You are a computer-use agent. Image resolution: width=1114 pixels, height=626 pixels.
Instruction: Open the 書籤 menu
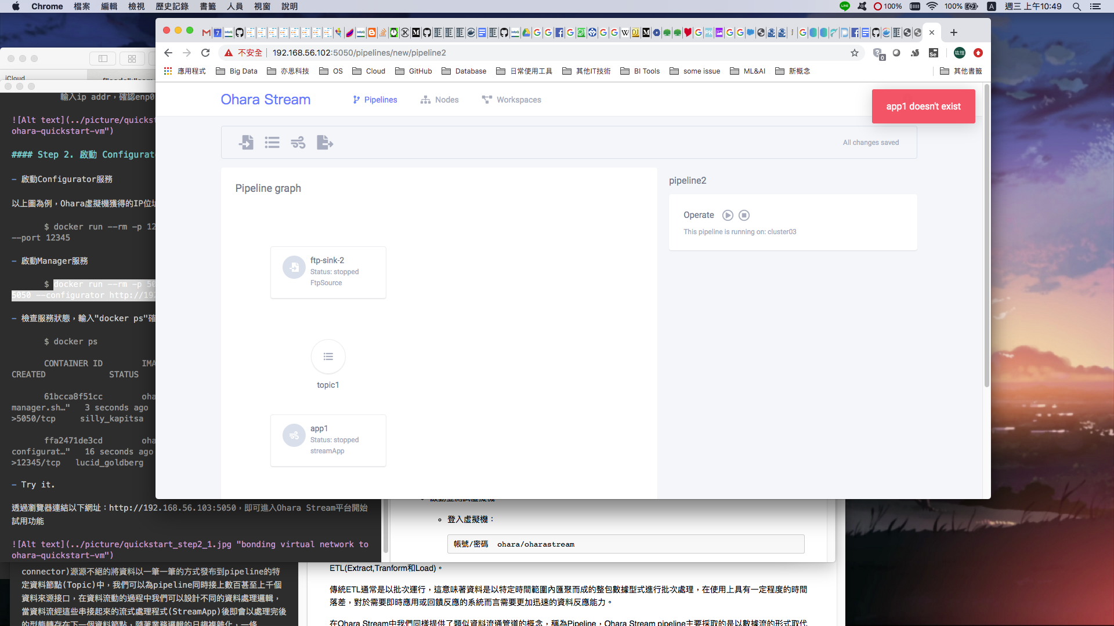point(208,6)
